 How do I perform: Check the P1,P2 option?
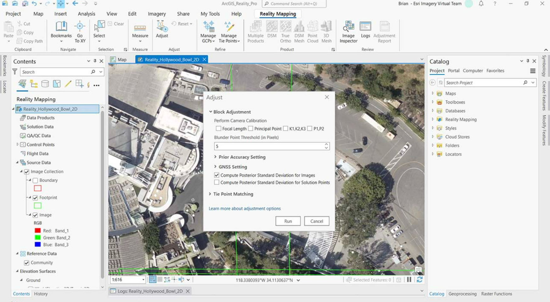[x=310, y=128]
